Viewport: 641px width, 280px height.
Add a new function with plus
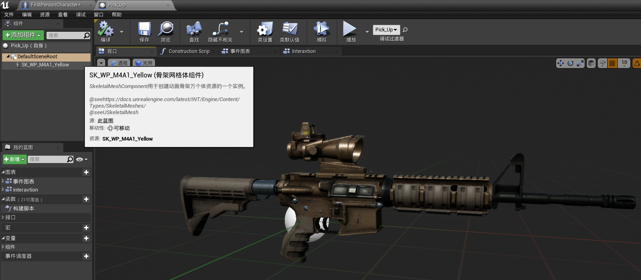coord(86,199)
